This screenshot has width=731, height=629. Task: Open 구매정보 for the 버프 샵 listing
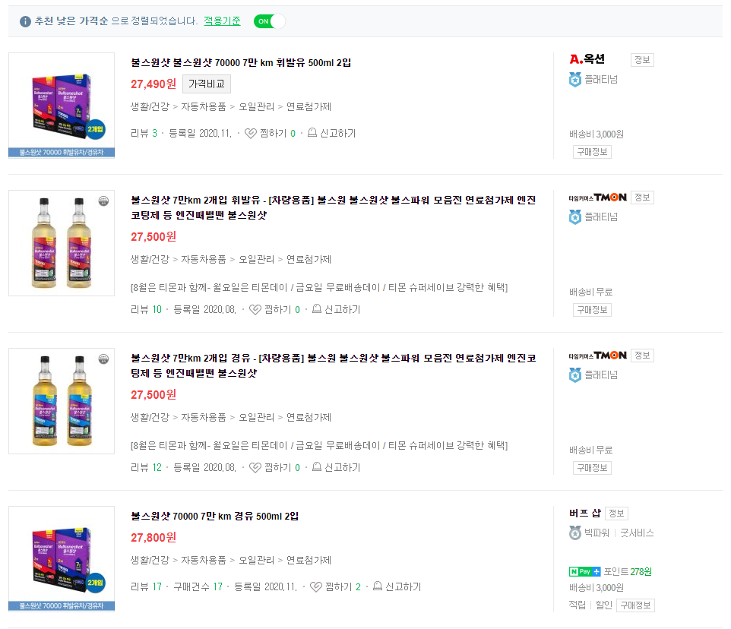pyautogui.click(x=635, y=605)
